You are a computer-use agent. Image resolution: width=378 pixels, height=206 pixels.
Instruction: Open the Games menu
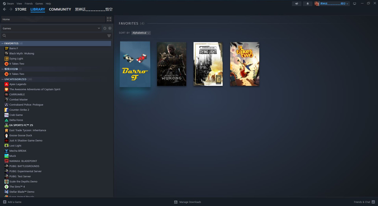[x=39, y=4]
